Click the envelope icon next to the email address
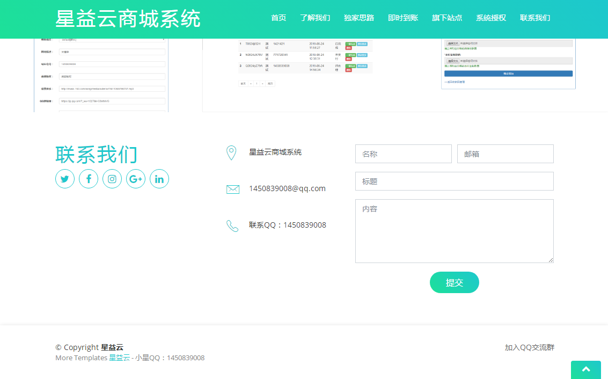Image resolution: width=608 pixels, height=379 pixels. [232, 188]
